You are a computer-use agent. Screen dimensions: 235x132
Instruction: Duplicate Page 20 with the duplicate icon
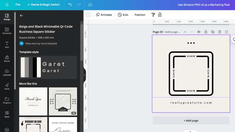pyautogui.click(x=213, y=32)
